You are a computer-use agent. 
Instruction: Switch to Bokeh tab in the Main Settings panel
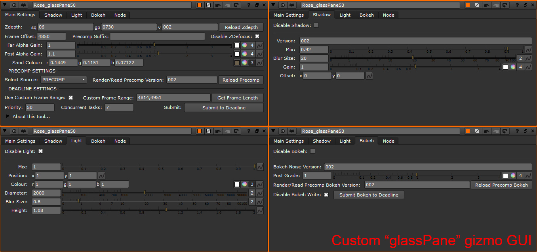tap(98, 15)
